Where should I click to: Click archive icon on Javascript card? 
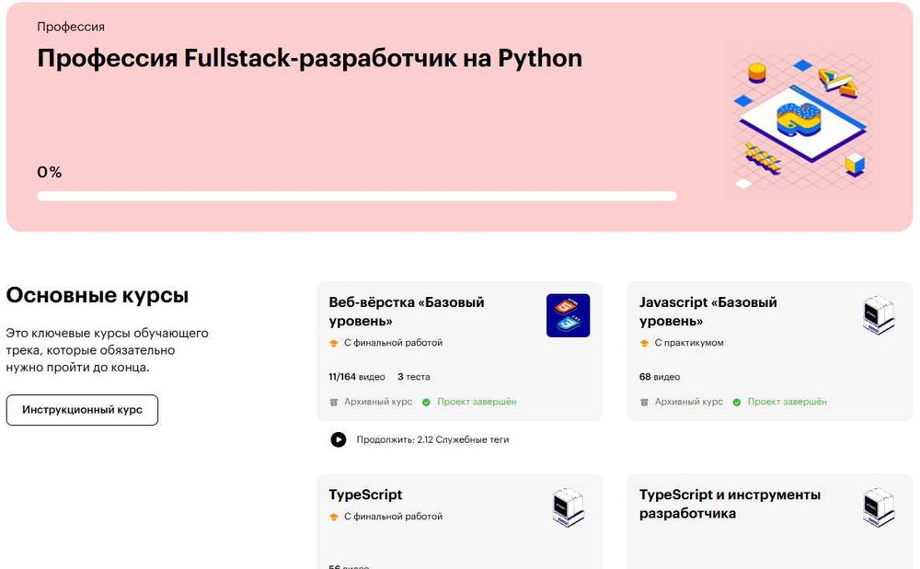pos(644,402)
